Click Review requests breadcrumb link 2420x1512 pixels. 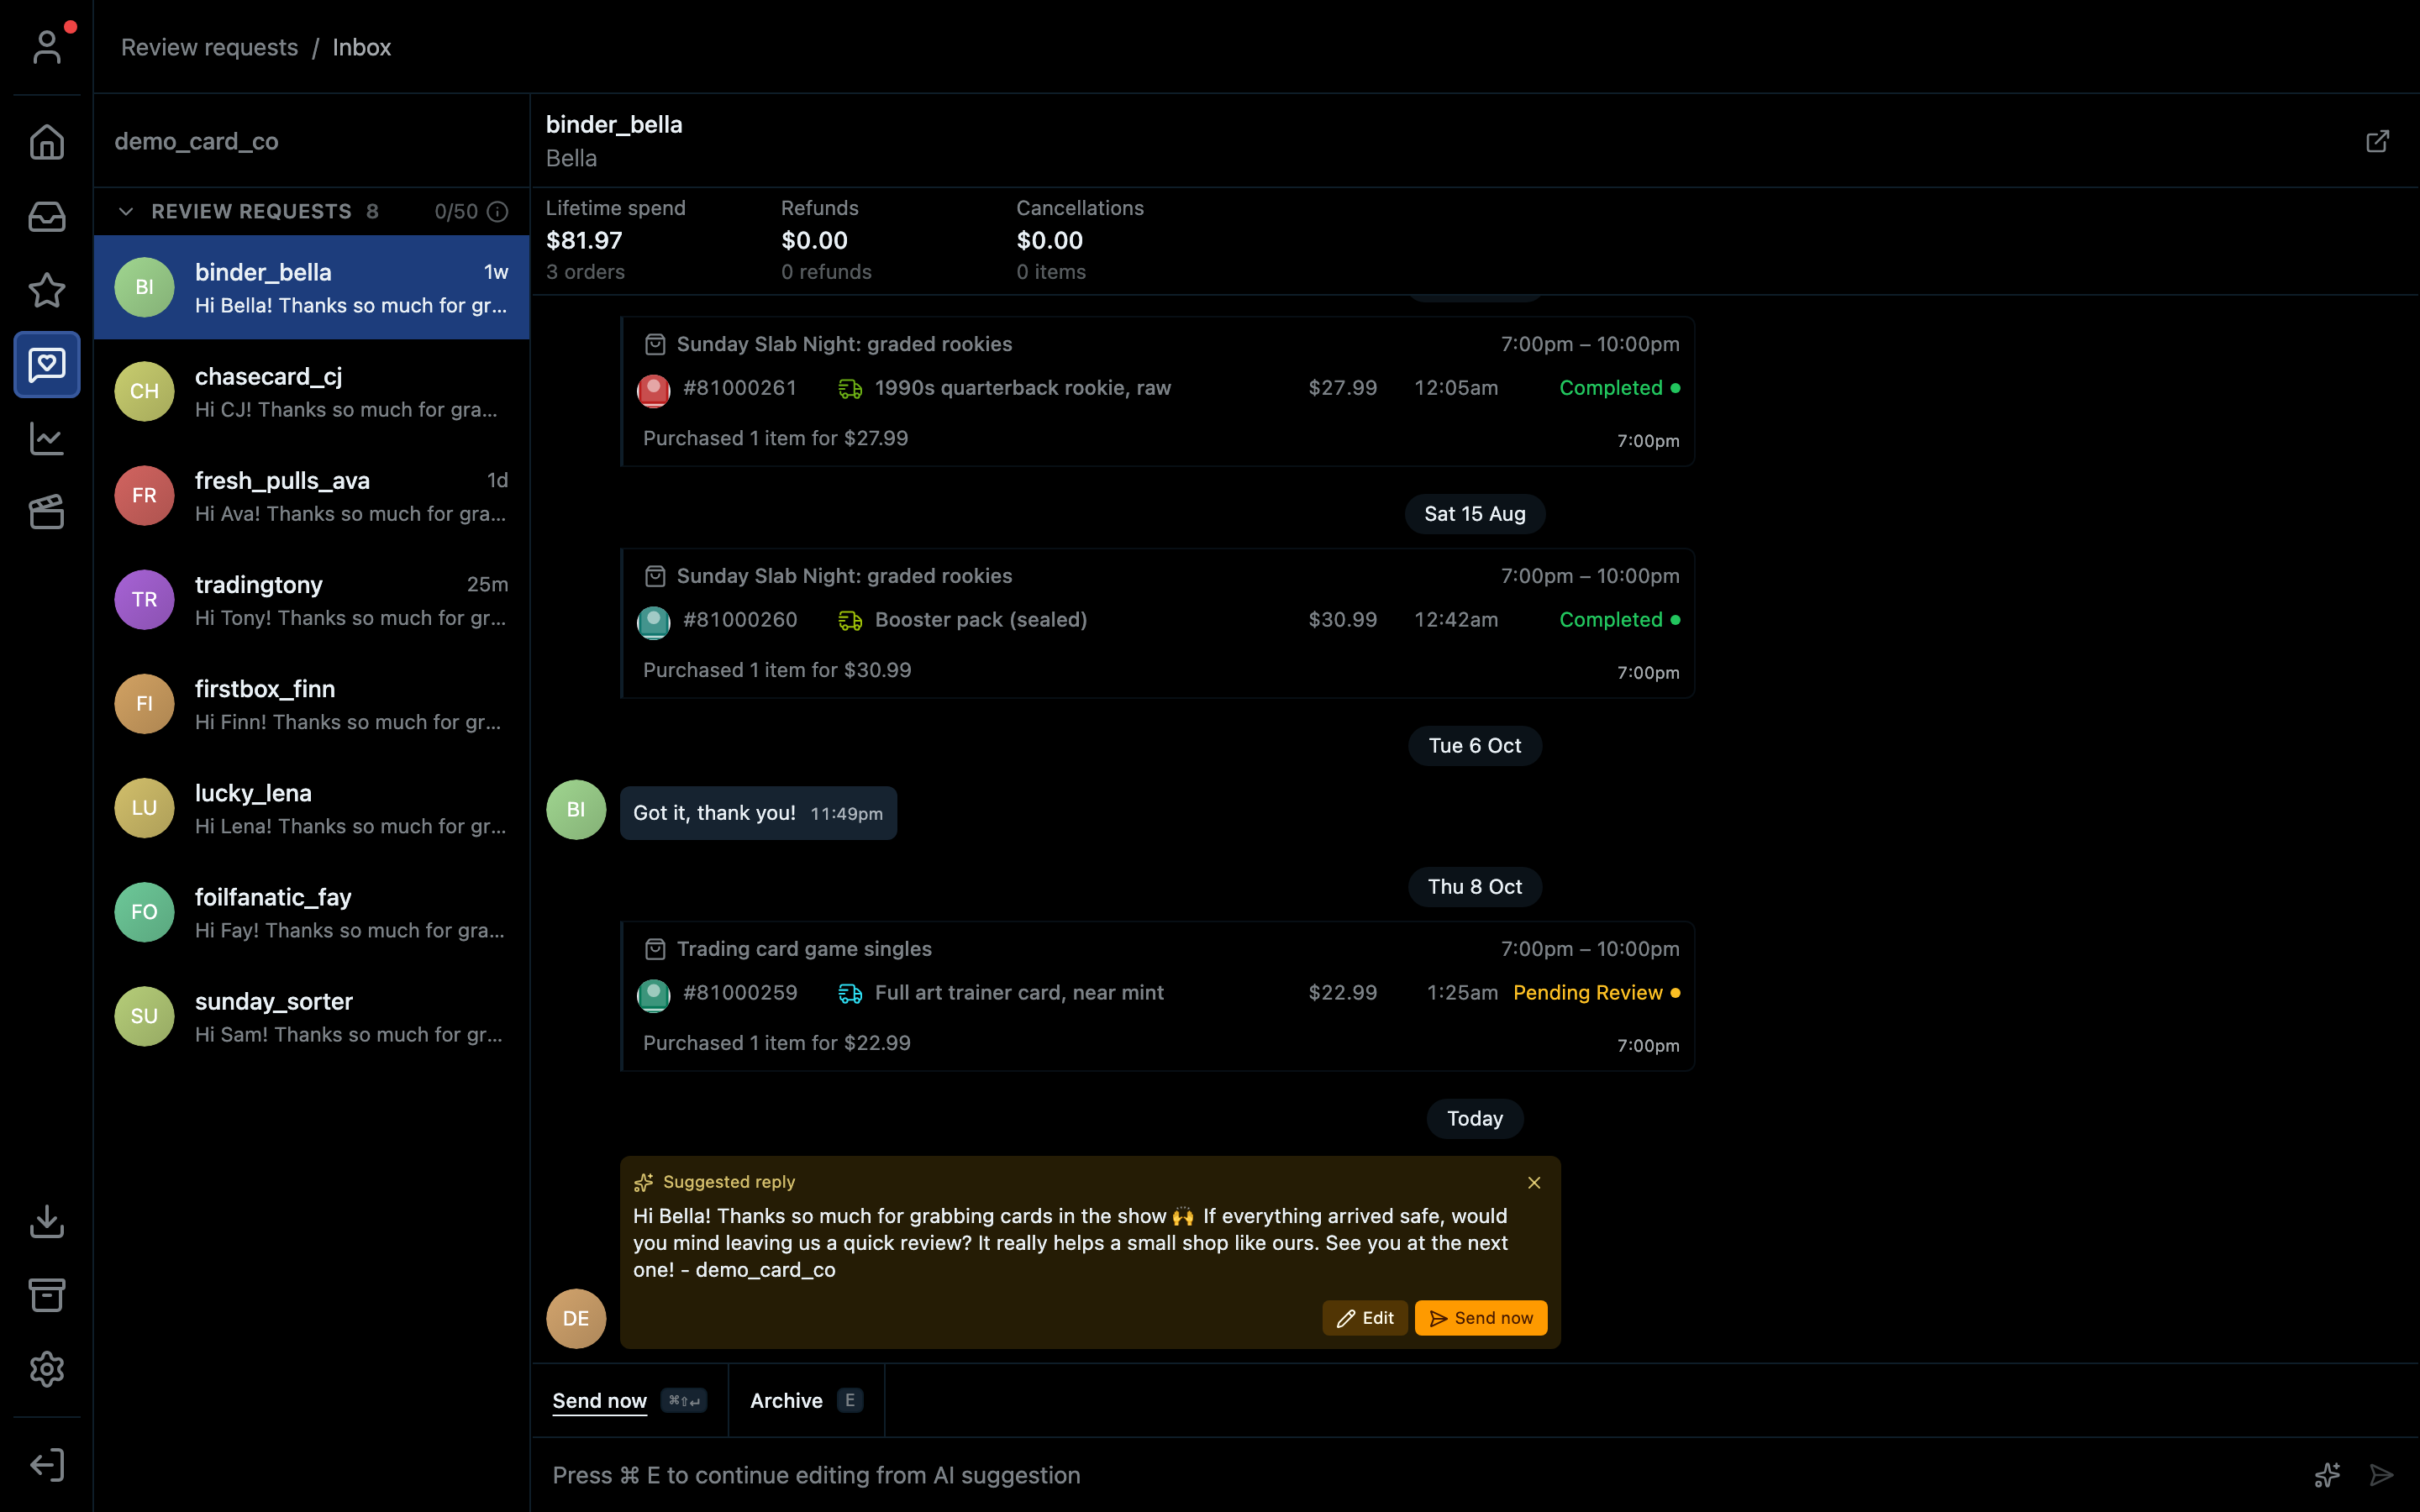click(209, 47)
